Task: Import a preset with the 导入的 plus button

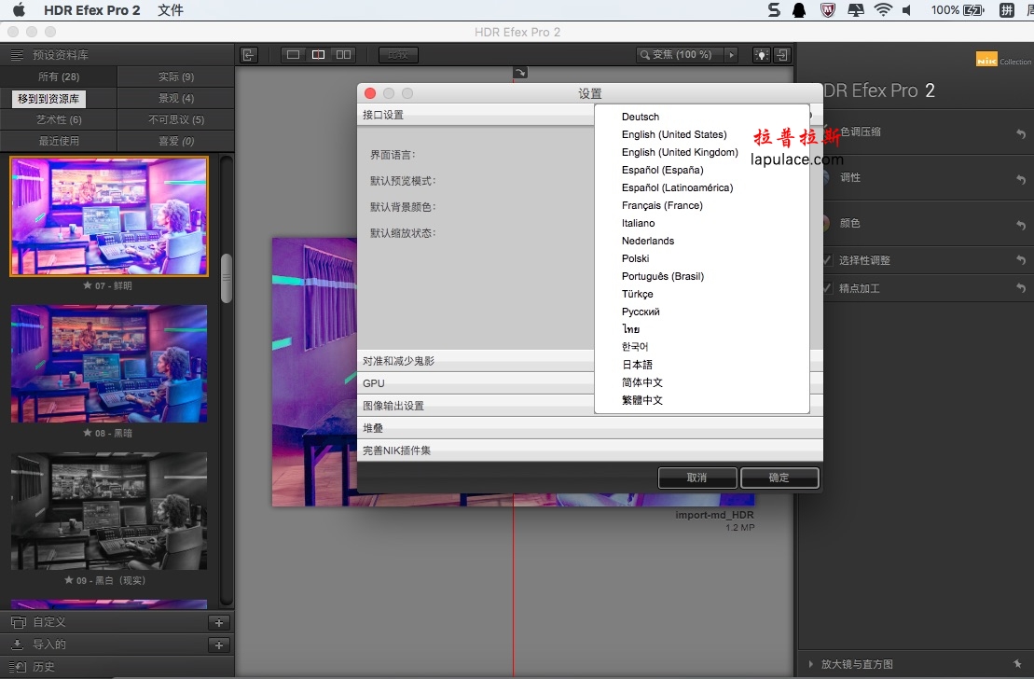Action: [219, 644]
